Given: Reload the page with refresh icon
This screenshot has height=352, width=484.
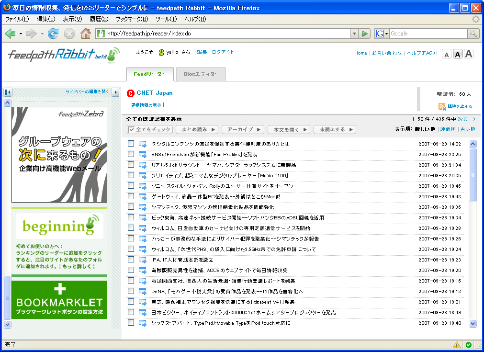Looking at the screenshot, I should click(53, 34).
